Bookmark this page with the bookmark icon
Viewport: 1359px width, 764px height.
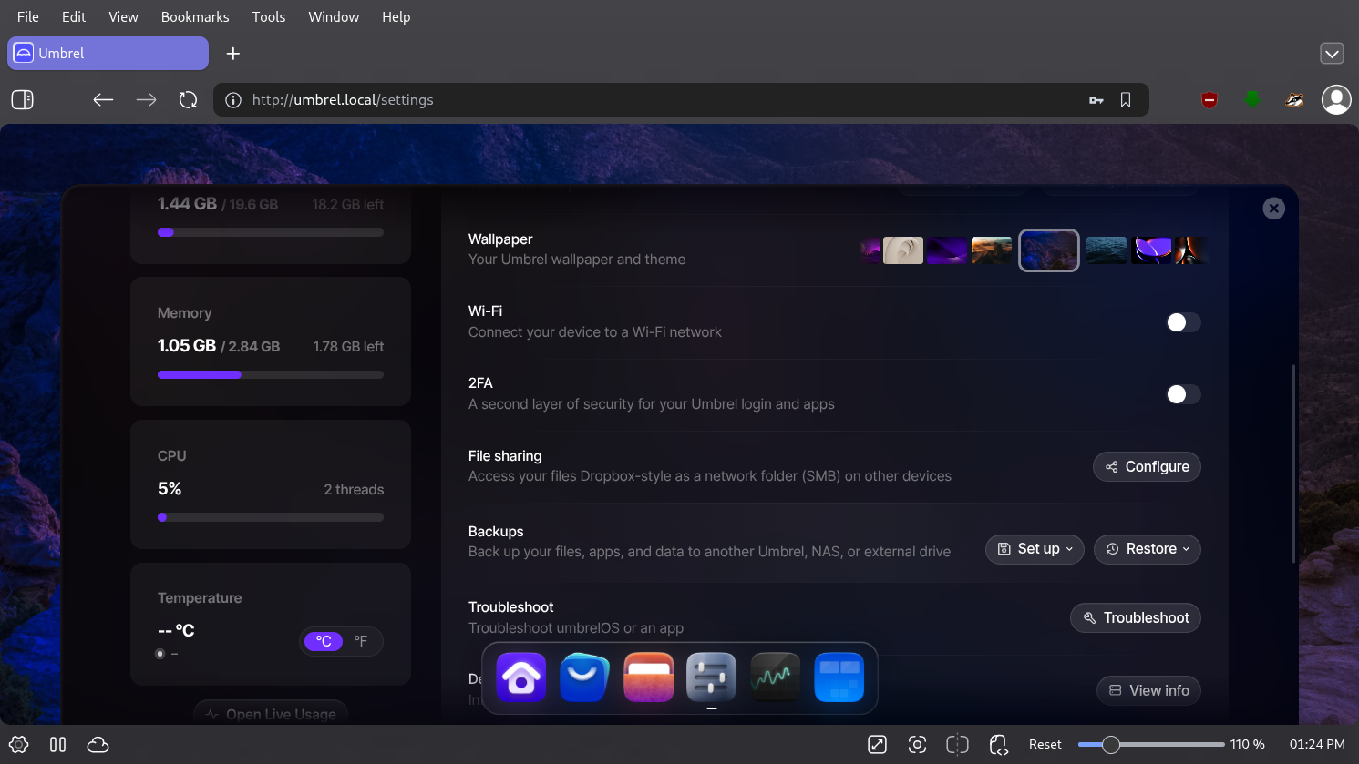1126,99
